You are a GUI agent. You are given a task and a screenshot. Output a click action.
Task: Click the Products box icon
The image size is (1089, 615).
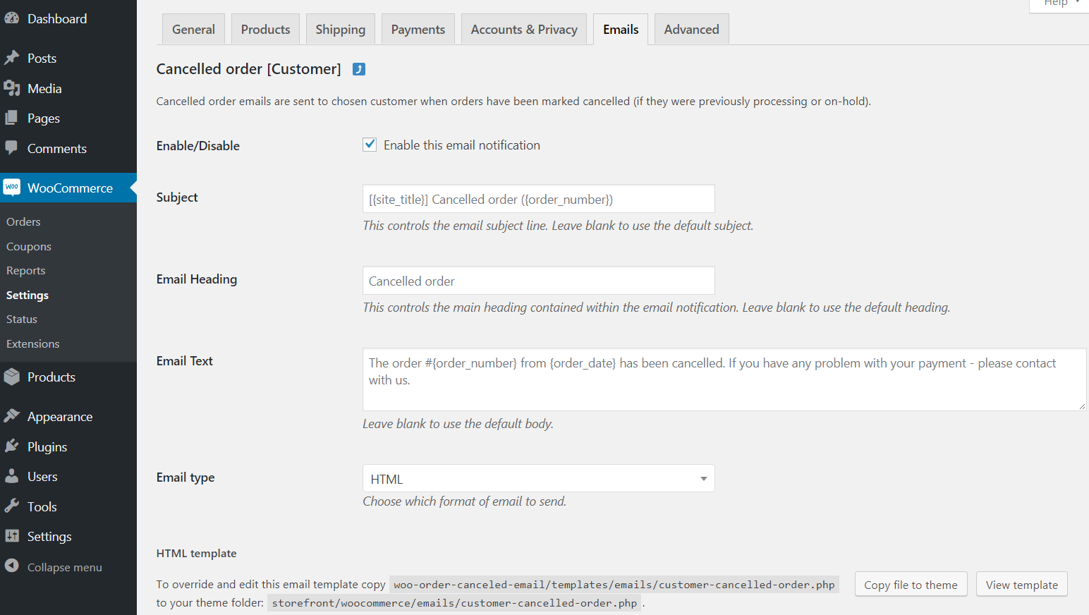[11, 377]
